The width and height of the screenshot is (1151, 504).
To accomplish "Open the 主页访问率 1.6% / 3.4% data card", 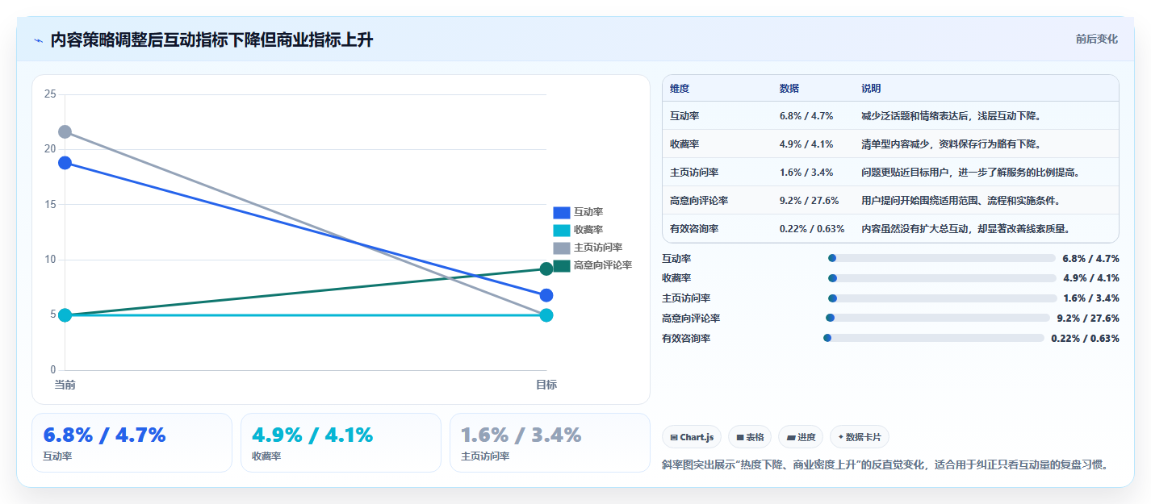I will [x=550, y=443].
